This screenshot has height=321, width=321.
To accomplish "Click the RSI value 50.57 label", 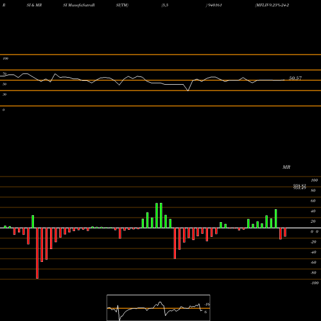I will click(295, 78).
